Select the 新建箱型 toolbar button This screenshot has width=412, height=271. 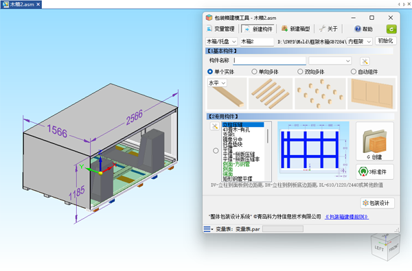tap(295, 29)
